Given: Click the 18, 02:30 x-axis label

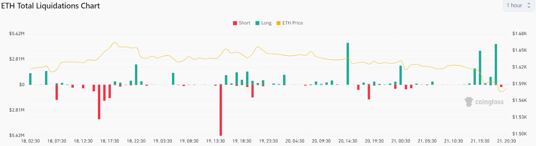Looking at the screenshot, I should click(x=30, y=141).
